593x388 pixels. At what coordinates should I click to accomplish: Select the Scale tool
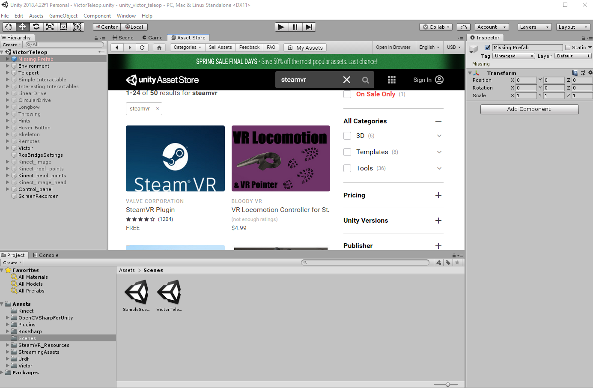(50, 27)
